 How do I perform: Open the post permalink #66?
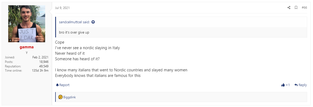[304, 8]
